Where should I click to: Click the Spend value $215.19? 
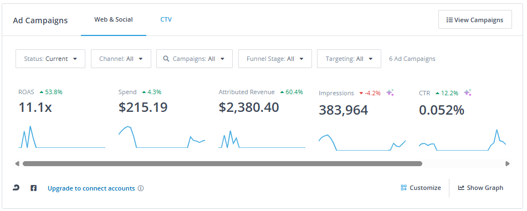(x=143, y=107)
